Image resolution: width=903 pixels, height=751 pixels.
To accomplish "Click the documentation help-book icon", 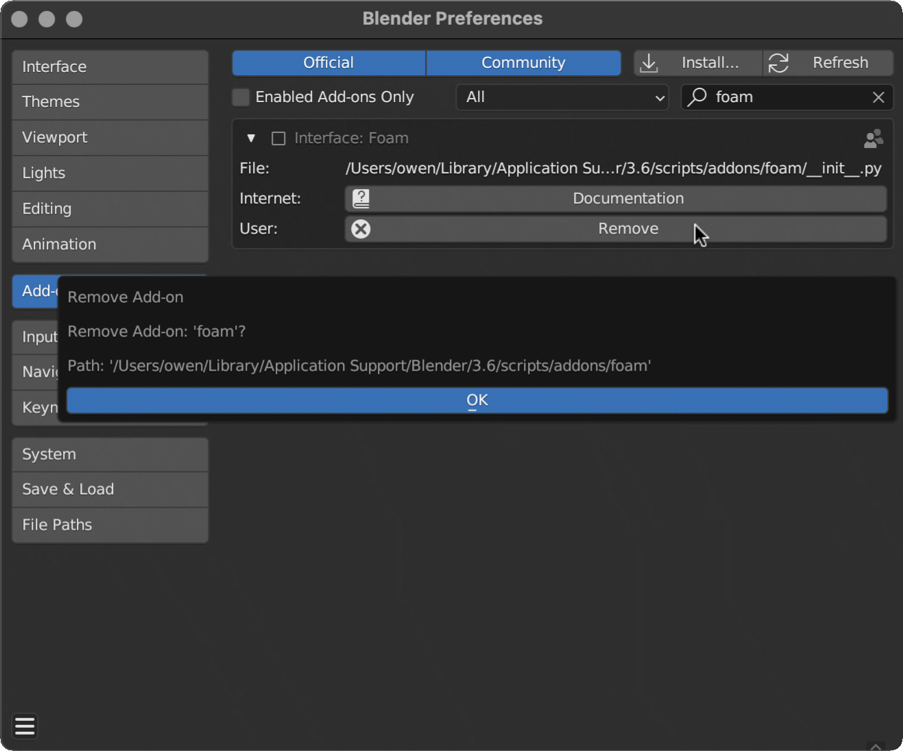I will 361,199.
